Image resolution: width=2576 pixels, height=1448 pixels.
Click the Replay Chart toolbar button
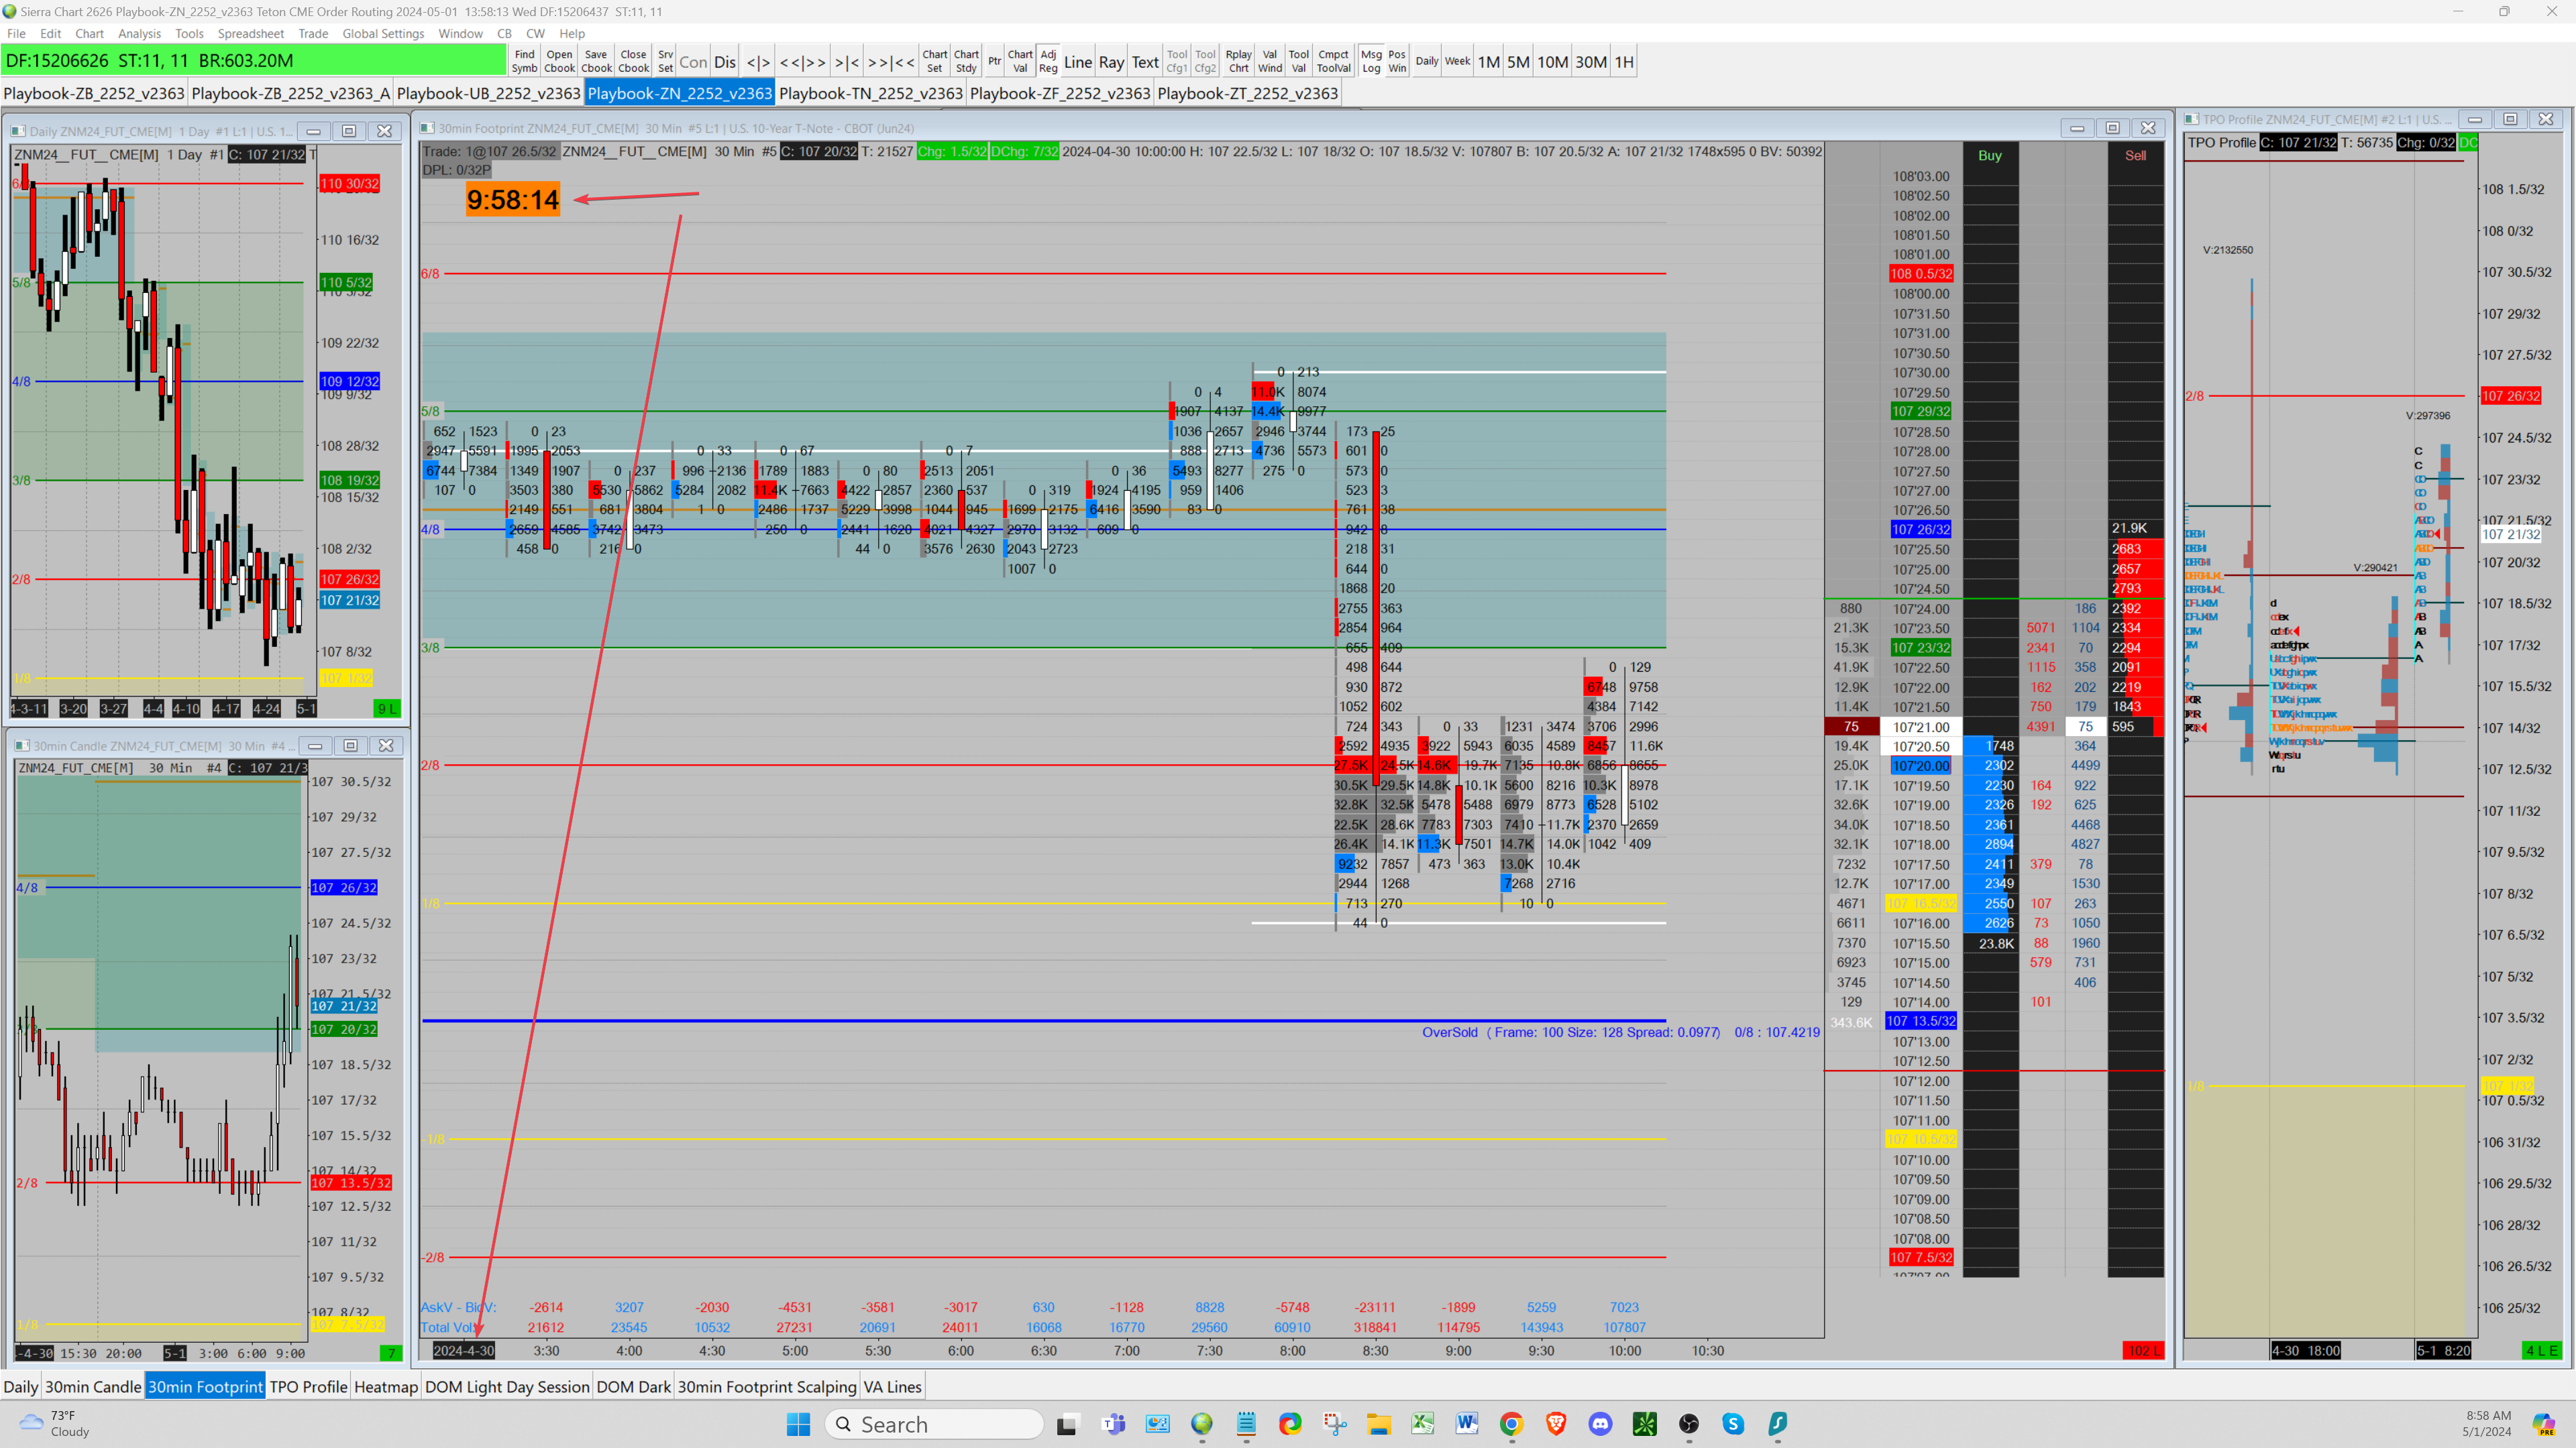tap(1238, 61)
